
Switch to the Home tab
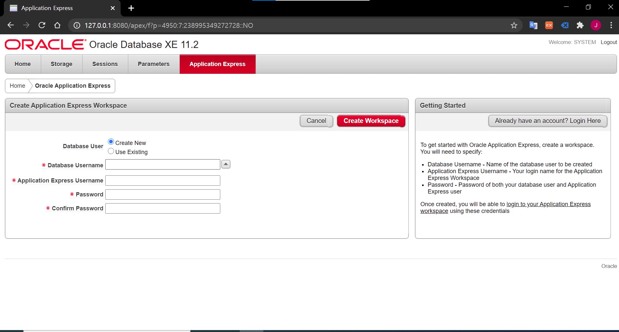[23, 64]
